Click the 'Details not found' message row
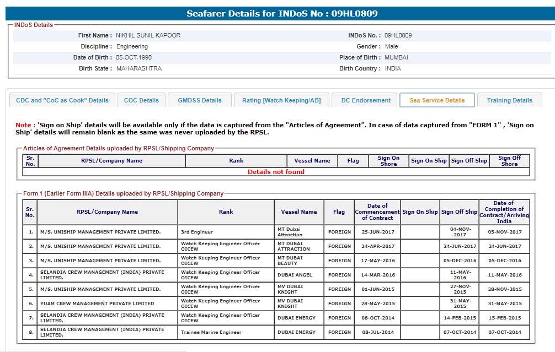 [276, 172]
